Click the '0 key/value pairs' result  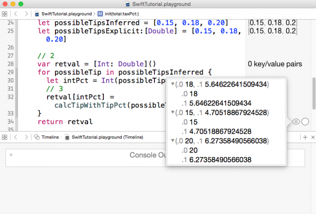click(275, 64)
